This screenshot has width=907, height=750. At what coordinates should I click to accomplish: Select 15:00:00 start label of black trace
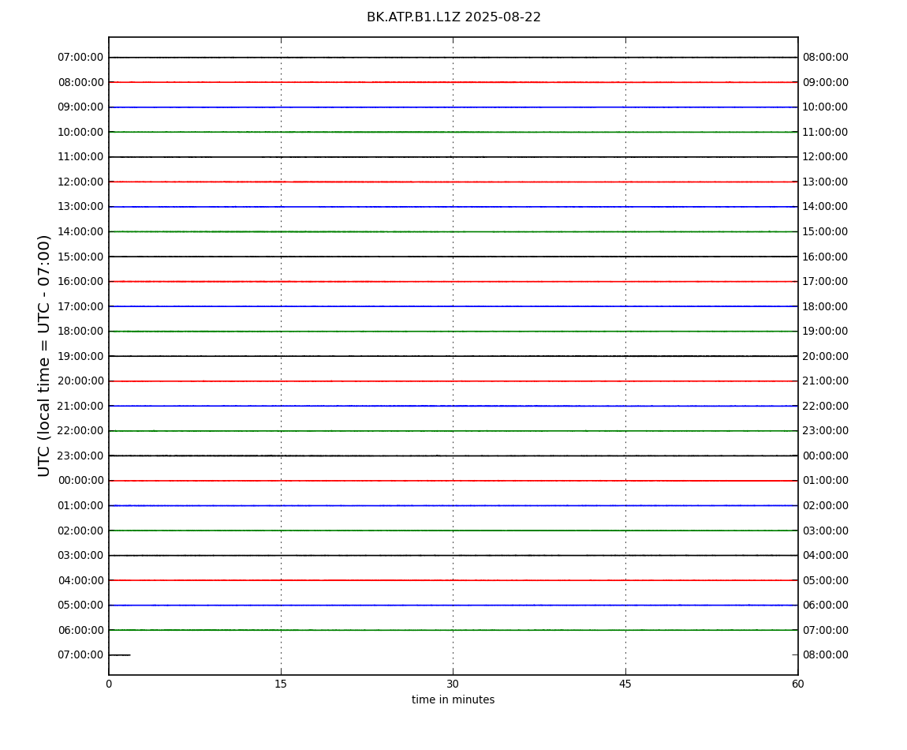tap(81, 257)
